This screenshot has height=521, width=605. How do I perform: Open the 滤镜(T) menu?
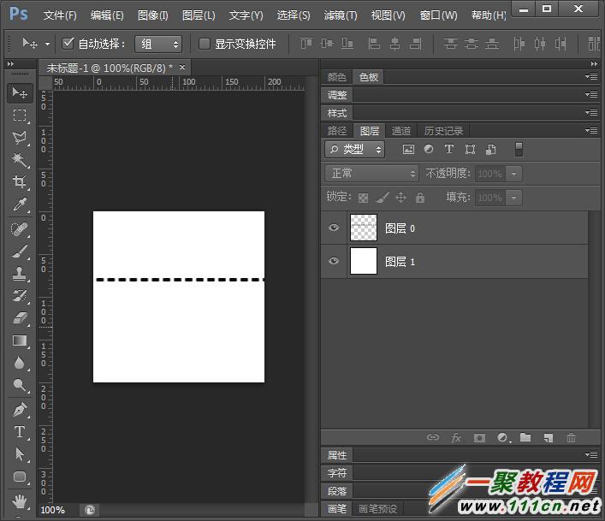341,15
